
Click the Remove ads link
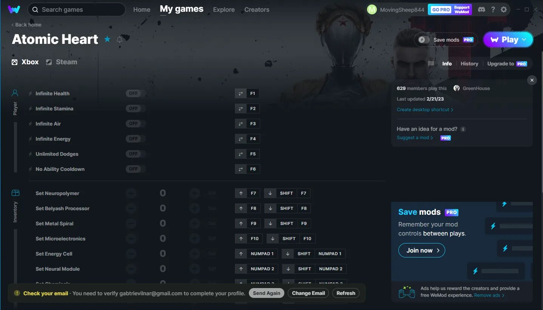[x=489, y=295]
